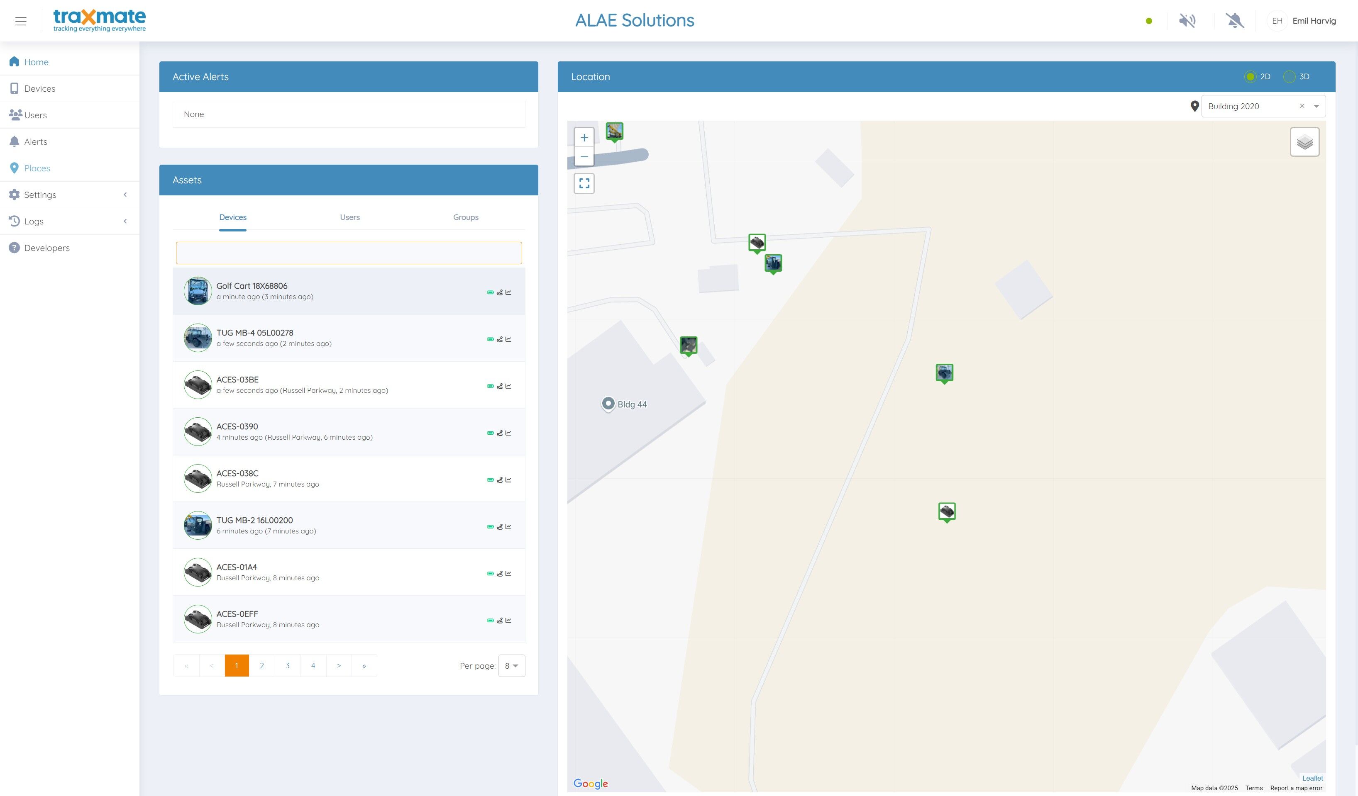Open the Building 2020 dropdown arrow
This screenshot has height=796, width=1358.
(x=1316, y=106)
